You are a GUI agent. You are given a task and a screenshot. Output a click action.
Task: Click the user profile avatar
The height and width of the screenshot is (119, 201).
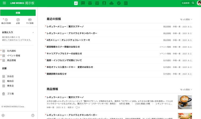pos(199,3)
